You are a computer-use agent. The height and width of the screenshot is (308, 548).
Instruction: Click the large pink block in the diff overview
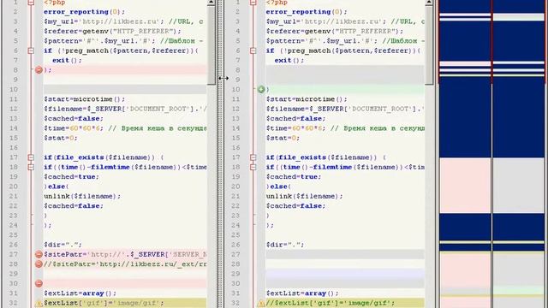(x=465, y=185)
